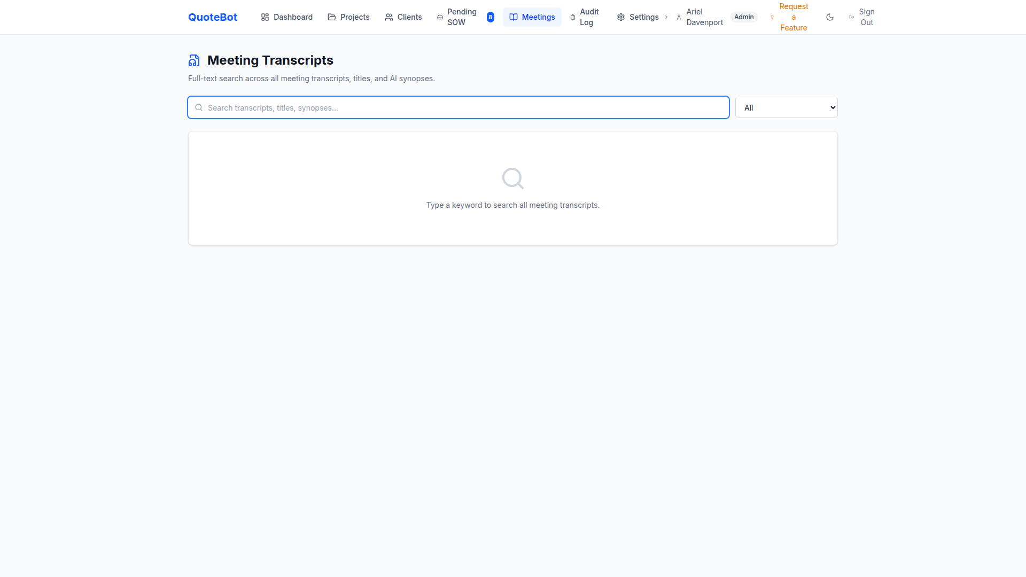1026x577 pixels.
Task: Expand the Settings chevron
Action: pyautogui.click(x=666, y=17)
